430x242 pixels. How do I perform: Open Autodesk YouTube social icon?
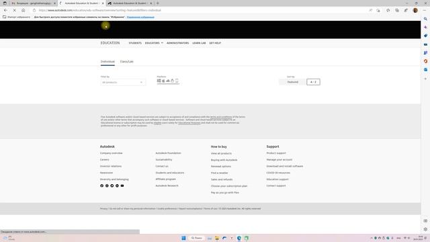click(122, 186)
